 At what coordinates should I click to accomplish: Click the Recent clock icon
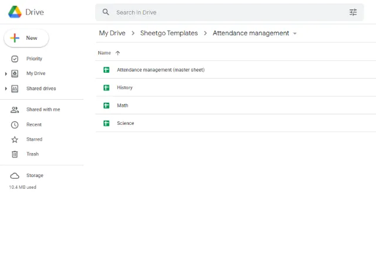coord(15,125)
